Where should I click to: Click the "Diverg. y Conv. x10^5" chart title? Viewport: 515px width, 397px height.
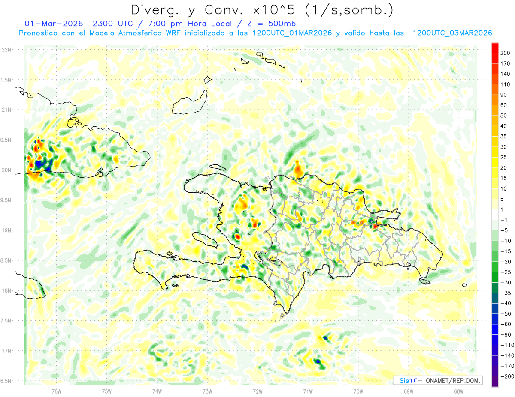(x=232, y=9)
